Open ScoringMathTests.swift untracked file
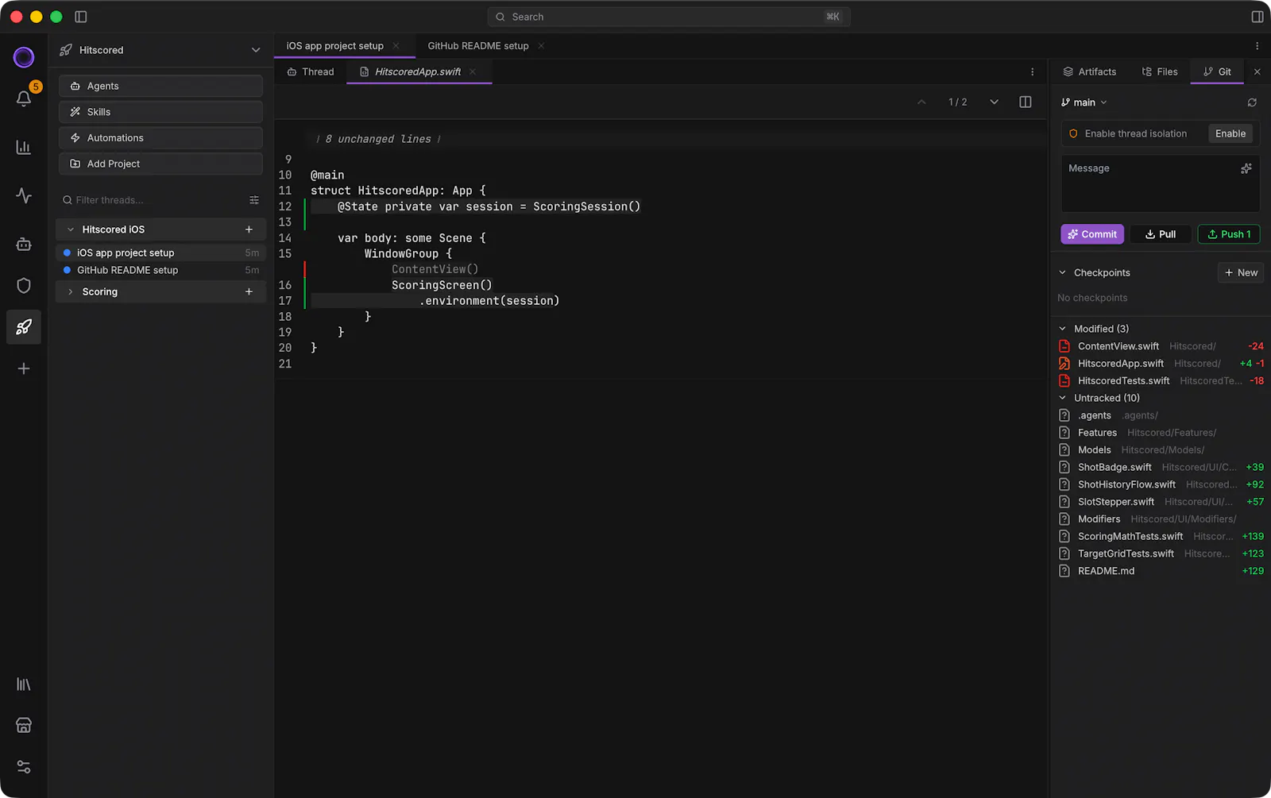Viewport: 1271px width, 798px height. [x=1161, y=537]
